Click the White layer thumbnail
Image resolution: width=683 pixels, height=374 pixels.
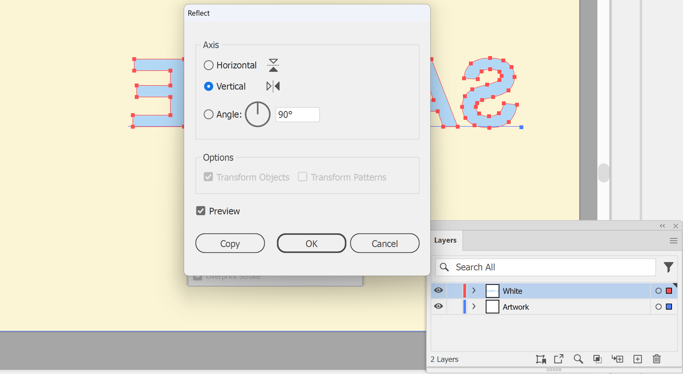pos(492,291)
